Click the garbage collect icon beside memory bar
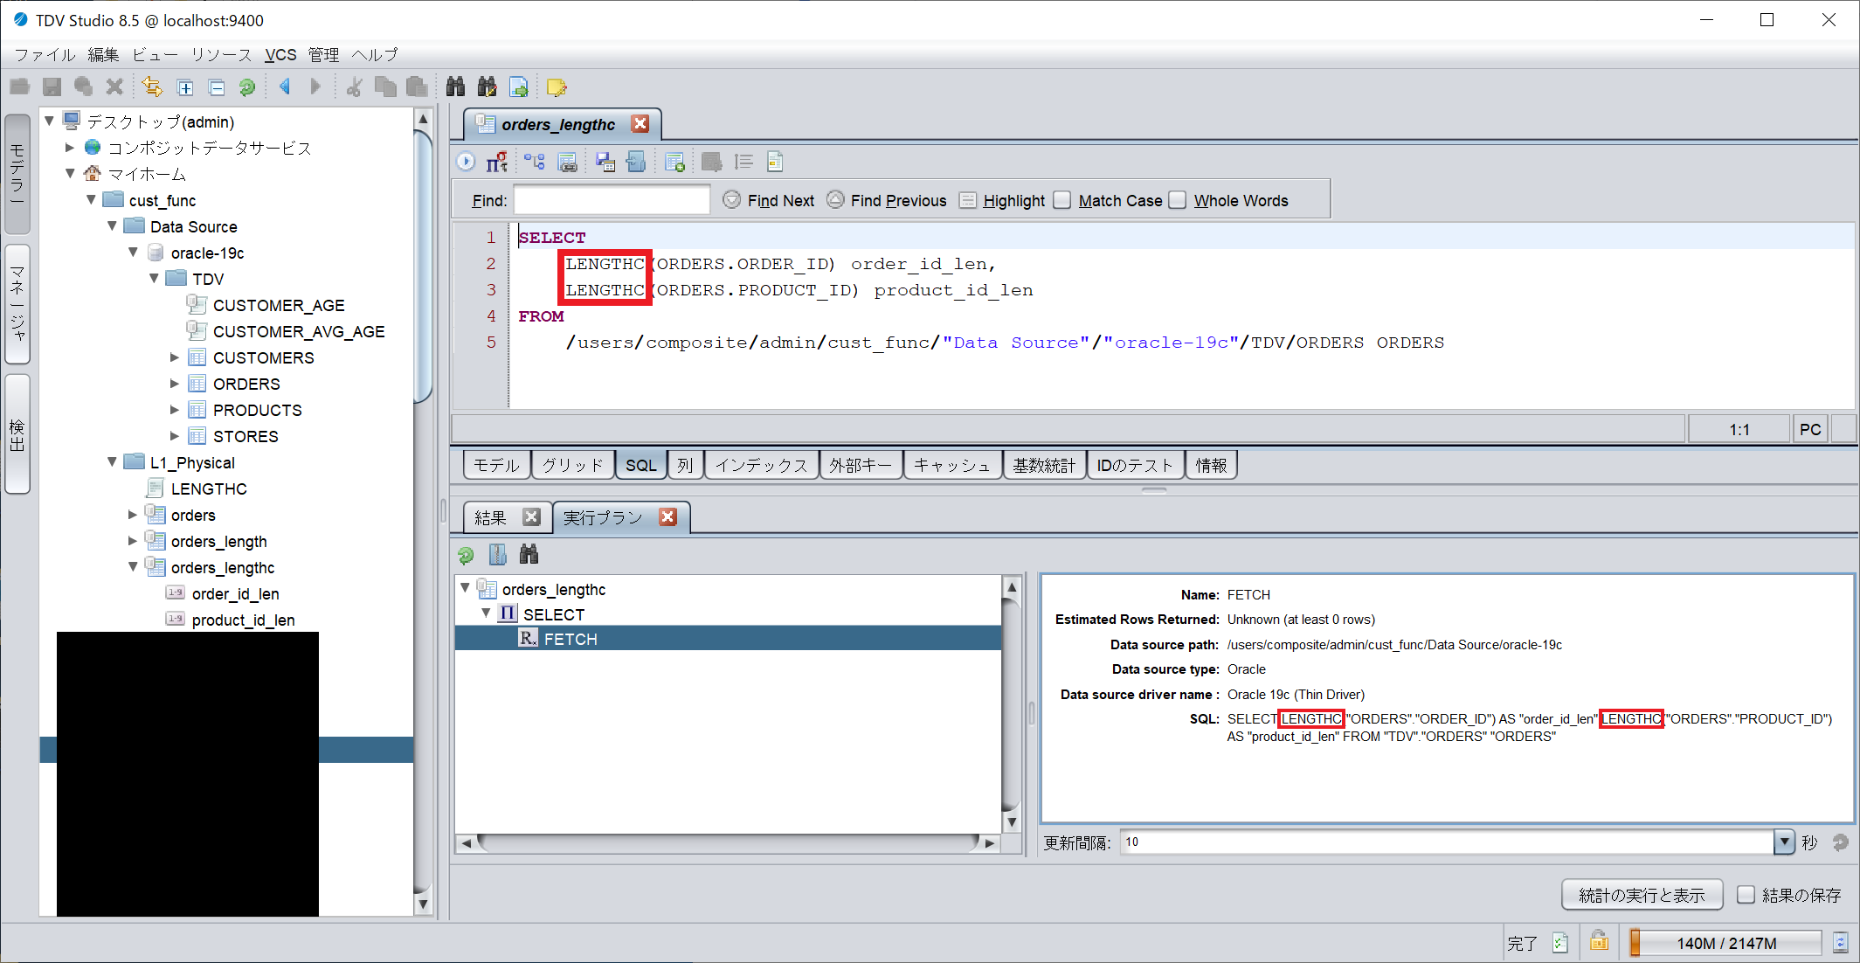 pyautogui.click(x=1841, y=943)
